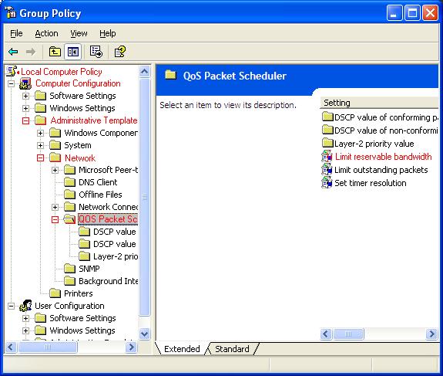Viewport: 443px width, 376px height.
Task: Click the open QOS Packet Scheduler folder icon
Action: click(69, 219)
